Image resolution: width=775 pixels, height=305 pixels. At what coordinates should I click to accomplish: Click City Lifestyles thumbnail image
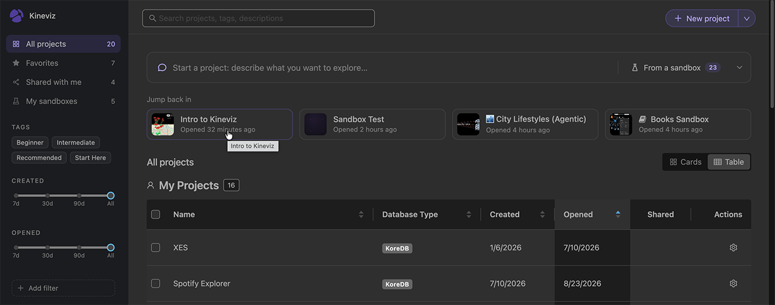(x=468, y=124)
